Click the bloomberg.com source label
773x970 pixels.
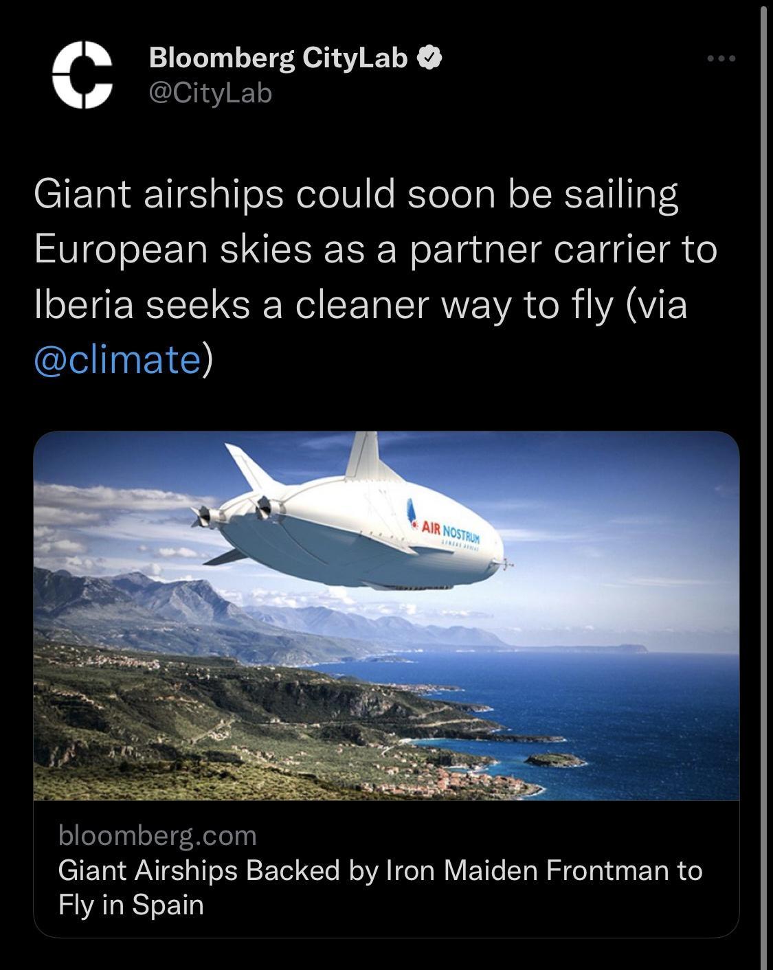(158, 835)
